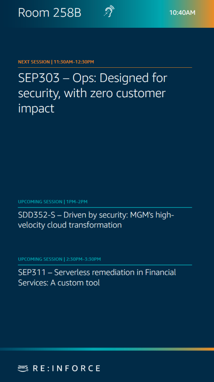
Task: Click 'Services: A custom tool' text line
Action: pyautogui.click(x=59, y=282)
